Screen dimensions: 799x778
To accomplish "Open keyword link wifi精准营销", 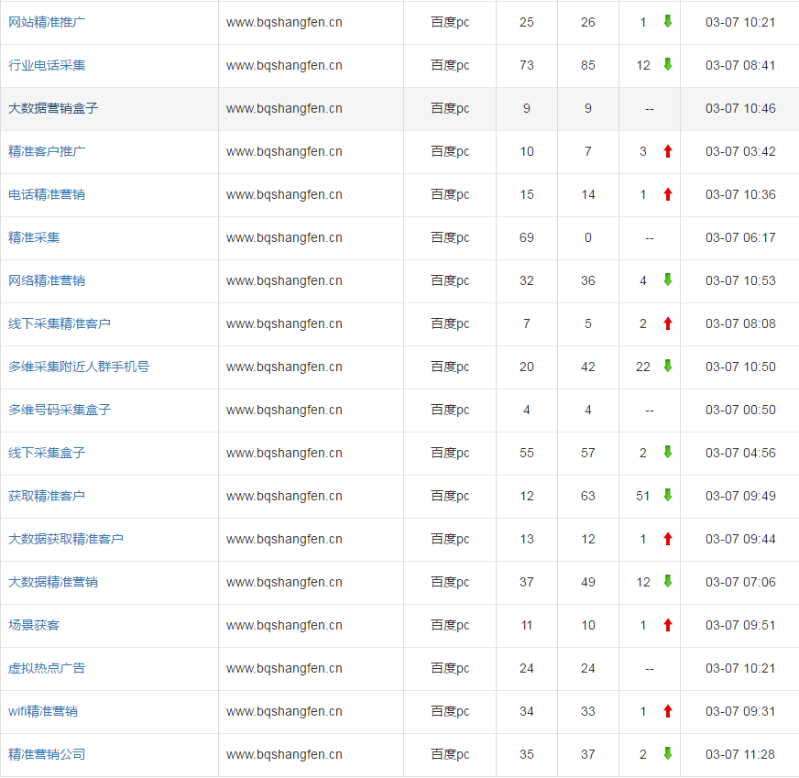I will (43, 711).
